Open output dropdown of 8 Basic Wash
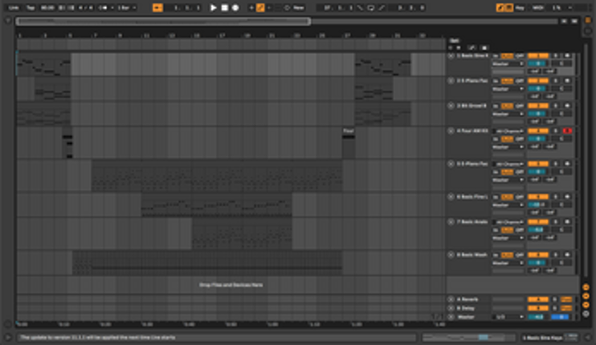The image size is (596, 345). (508, 262)
